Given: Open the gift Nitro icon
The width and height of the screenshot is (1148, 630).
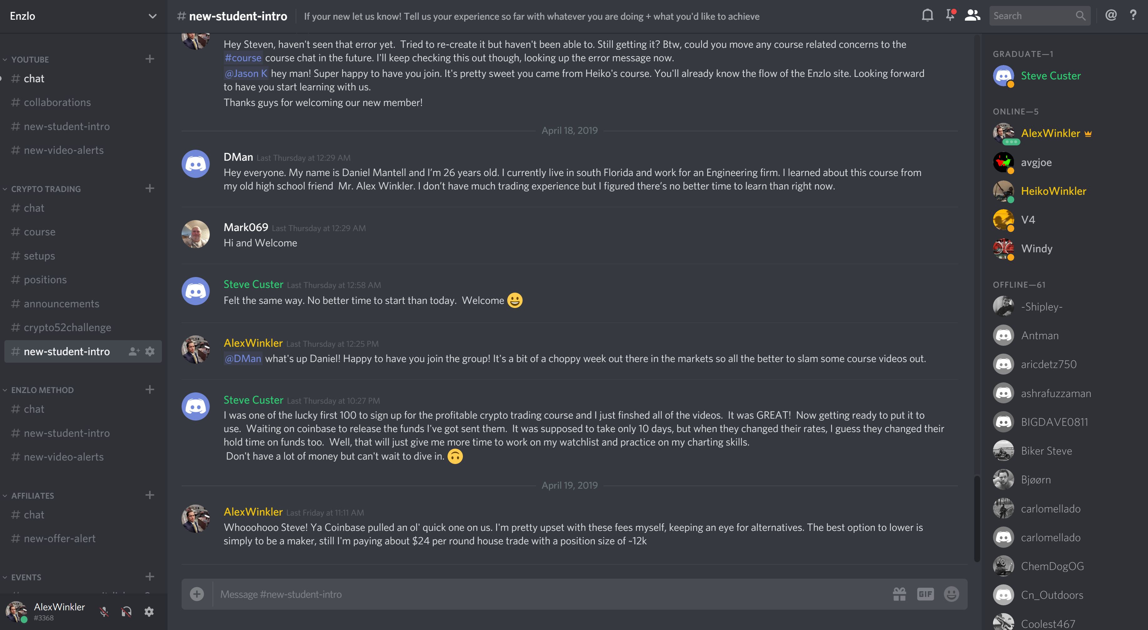Looking at the screenshot, I should tap(899, 594).
